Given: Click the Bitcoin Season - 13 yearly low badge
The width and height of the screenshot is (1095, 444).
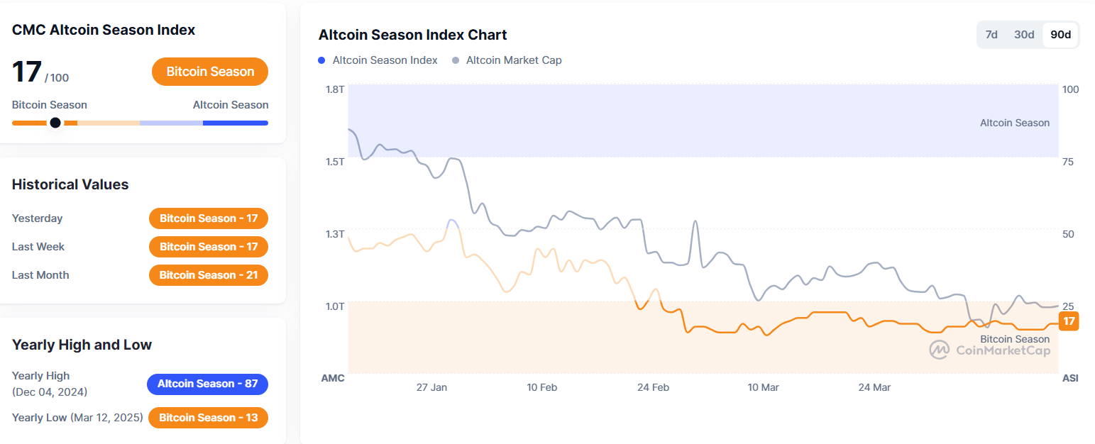Looking at the screenshot, I should [x=208, y=418].
